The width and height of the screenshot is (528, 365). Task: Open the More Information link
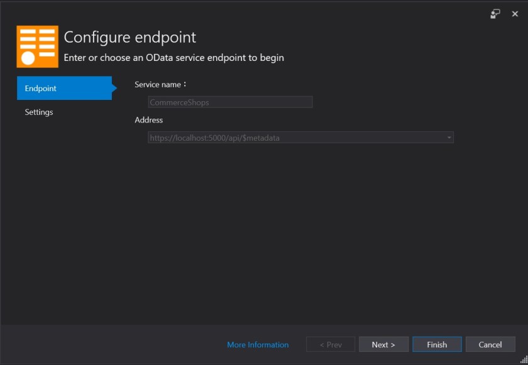(258, 344)
